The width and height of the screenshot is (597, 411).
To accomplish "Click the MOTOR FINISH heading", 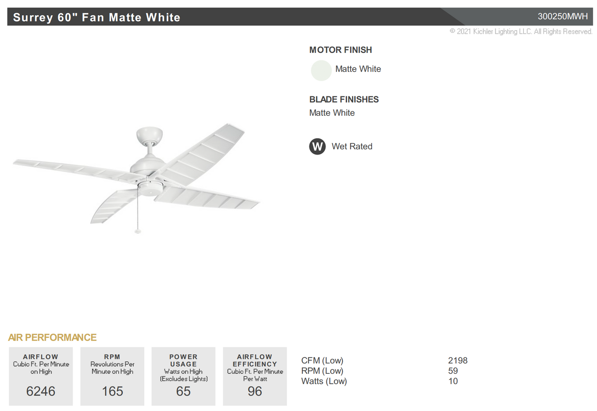I will point(340,50).
